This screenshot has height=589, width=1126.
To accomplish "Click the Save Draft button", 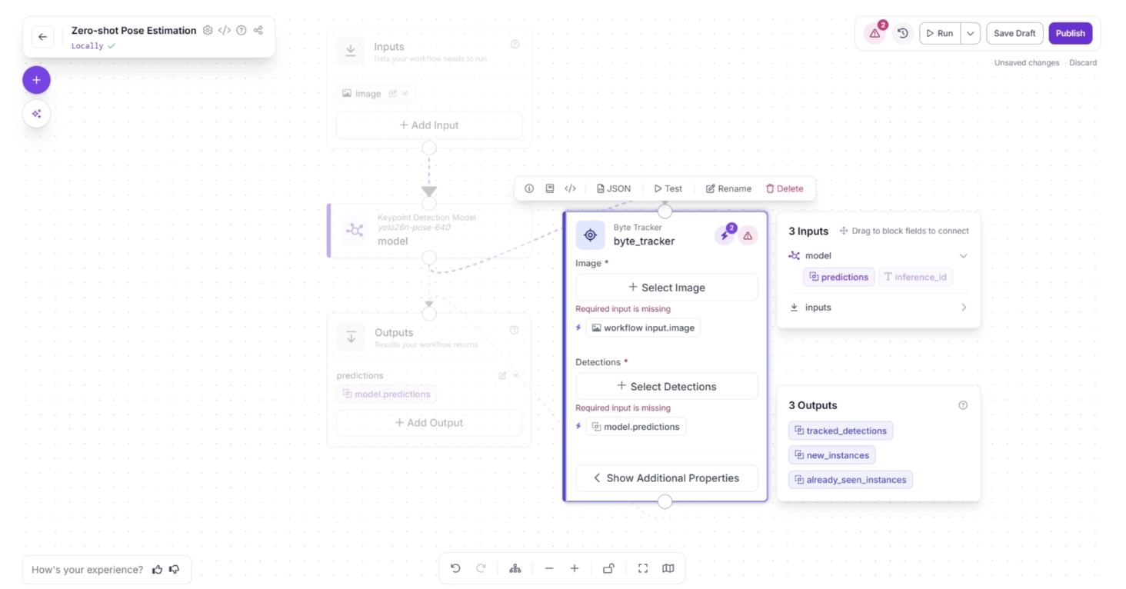I will tap(1014, 33).
